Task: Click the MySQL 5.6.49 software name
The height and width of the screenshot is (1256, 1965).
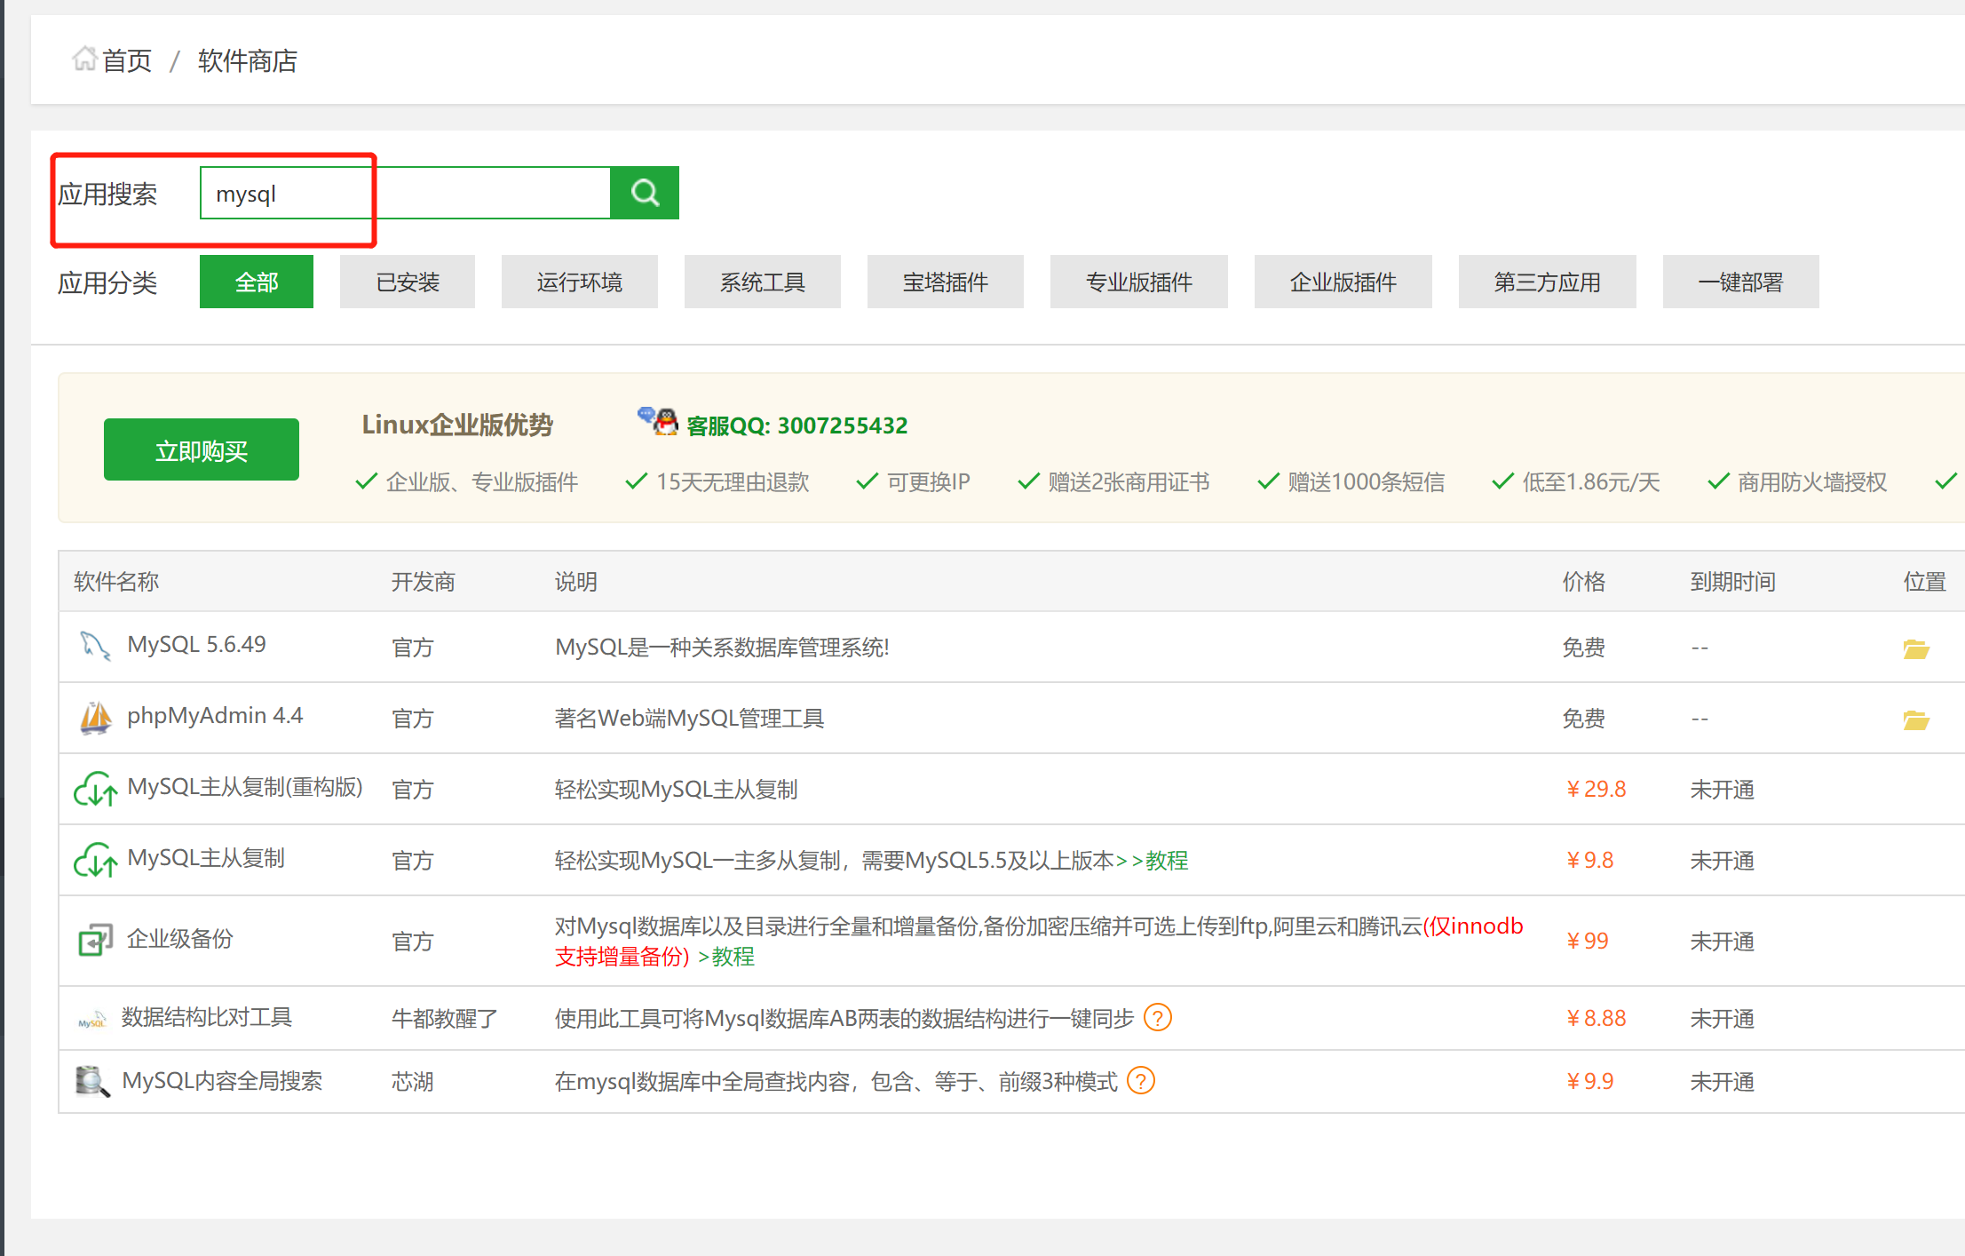Action: pyautogui.click(x=196, y=644)
